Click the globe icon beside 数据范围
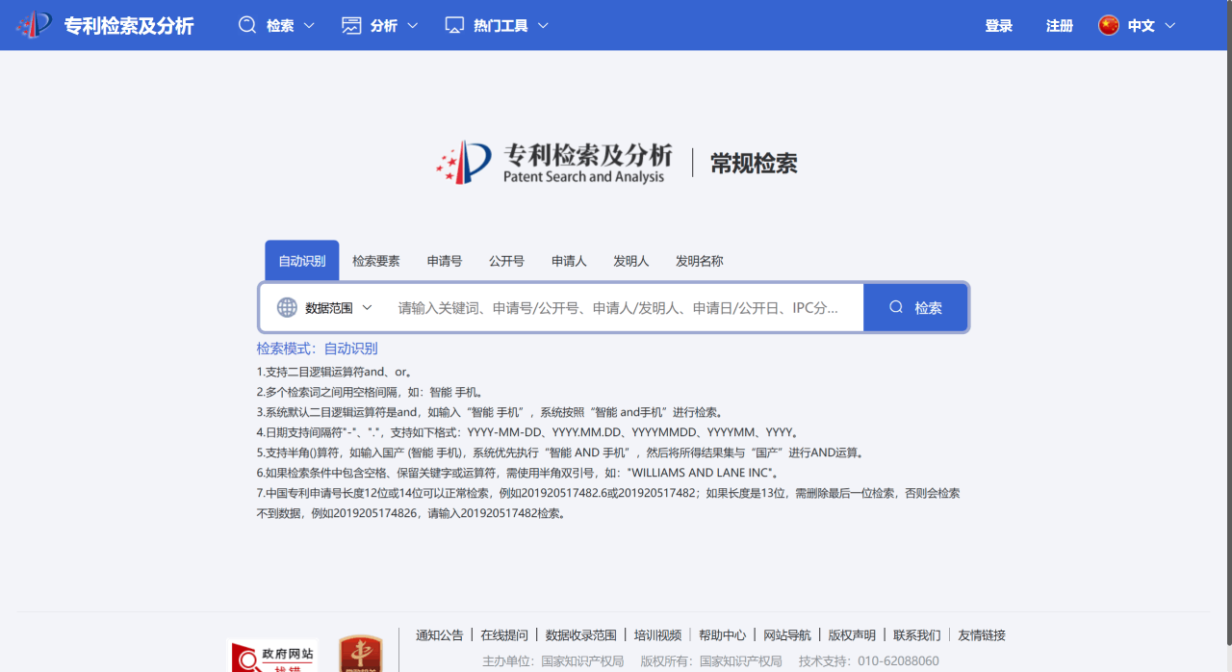The image size is (1232, 672). pyautogui.click(x=286, y=306)
